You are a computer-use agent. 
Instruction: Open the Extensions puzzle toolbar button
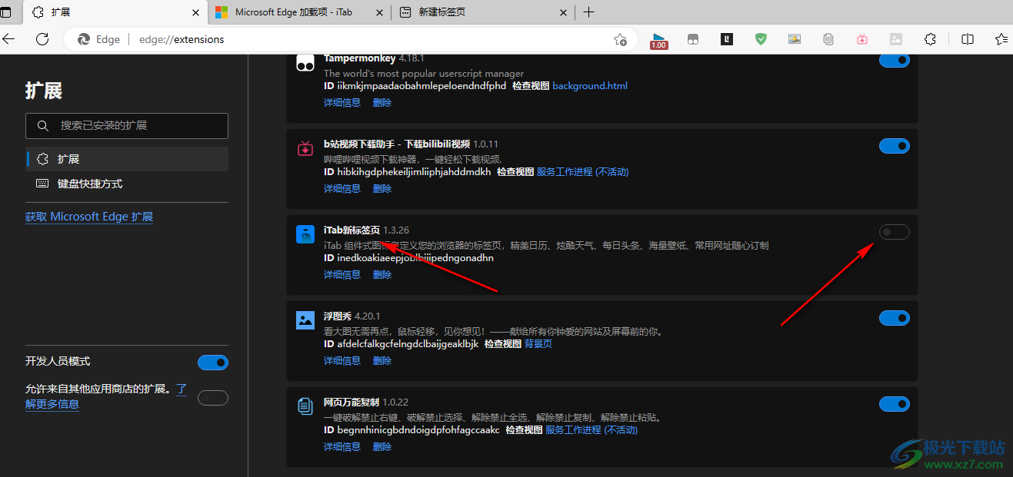click(930, 39)
